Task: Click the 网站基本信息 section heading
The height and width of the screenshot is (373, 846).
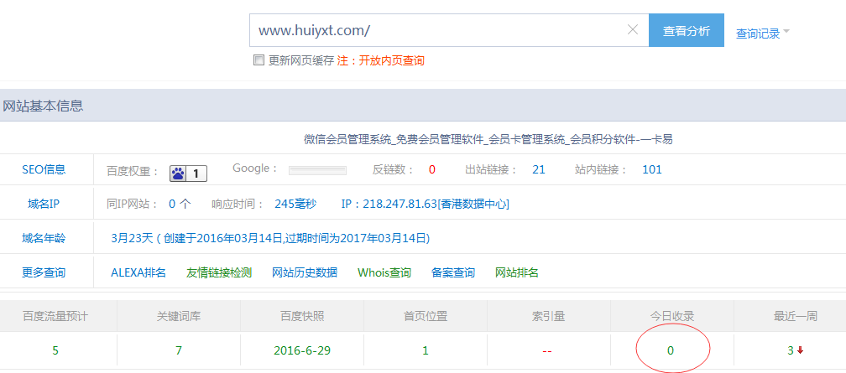Action: pyautogui.click(x=43, y=106)
